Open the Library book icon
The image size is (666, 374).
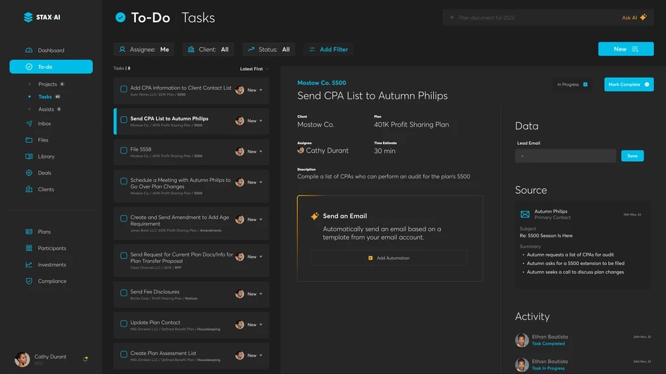click(29, 156)
